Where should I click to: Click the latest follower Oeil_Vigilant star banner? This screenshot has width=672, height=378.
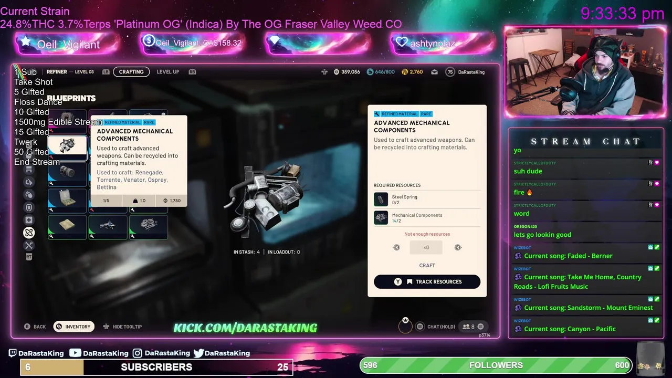[66, 44]
